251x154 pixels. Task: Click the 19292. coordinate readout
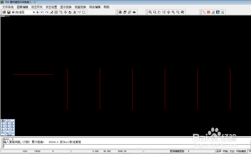coord(38,151)
